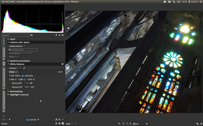Click the NIKON_D90 profile field
Image resolution: width=203 pixels, height=126 pixels.
25,50
